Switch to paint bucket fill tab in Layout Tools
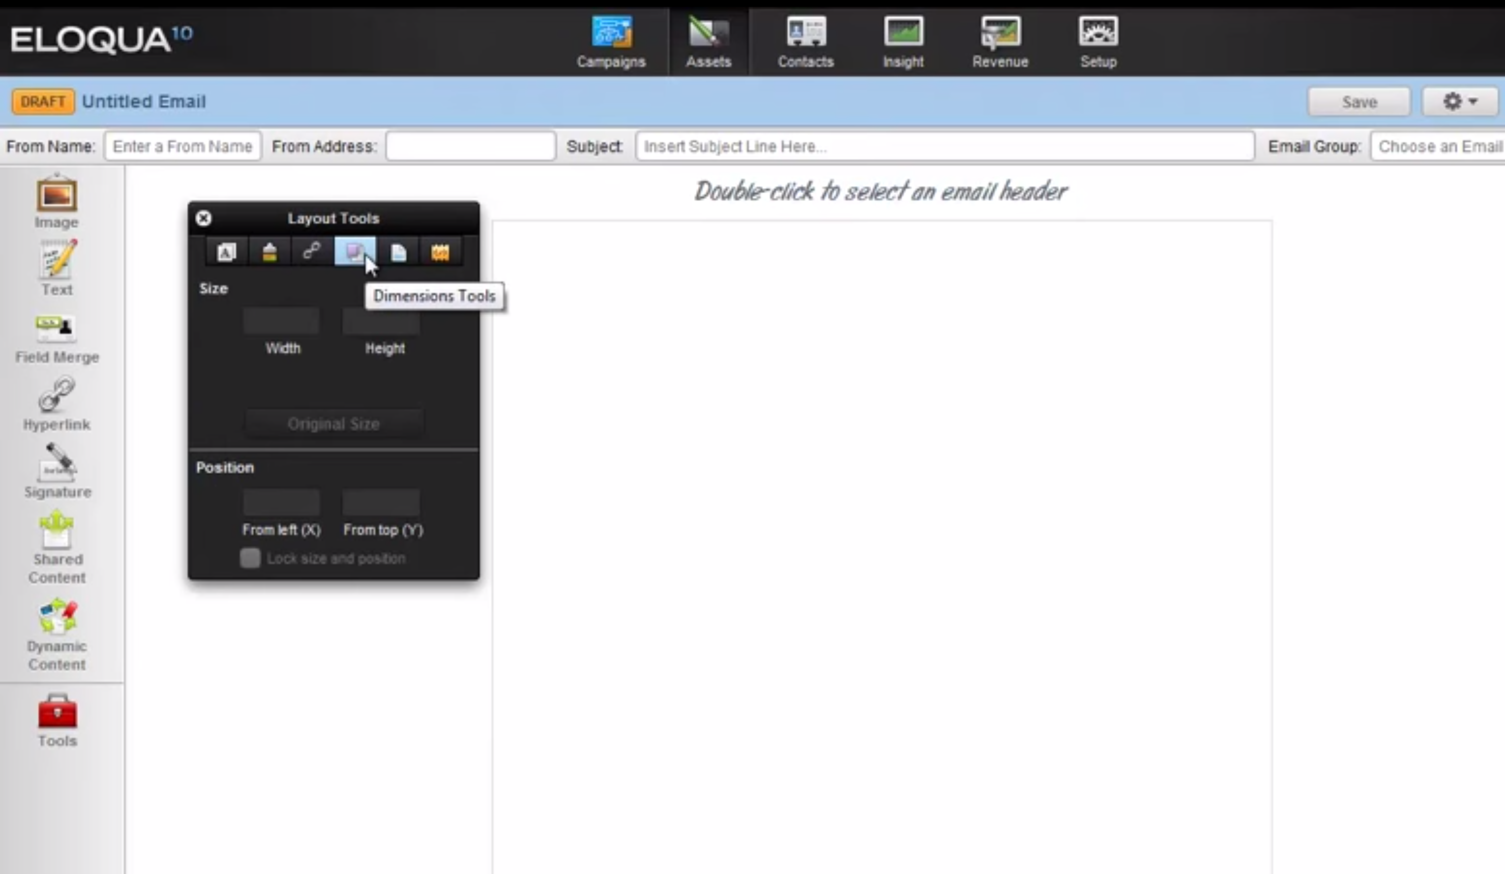The image size is (1505, 874). [270, 252]
